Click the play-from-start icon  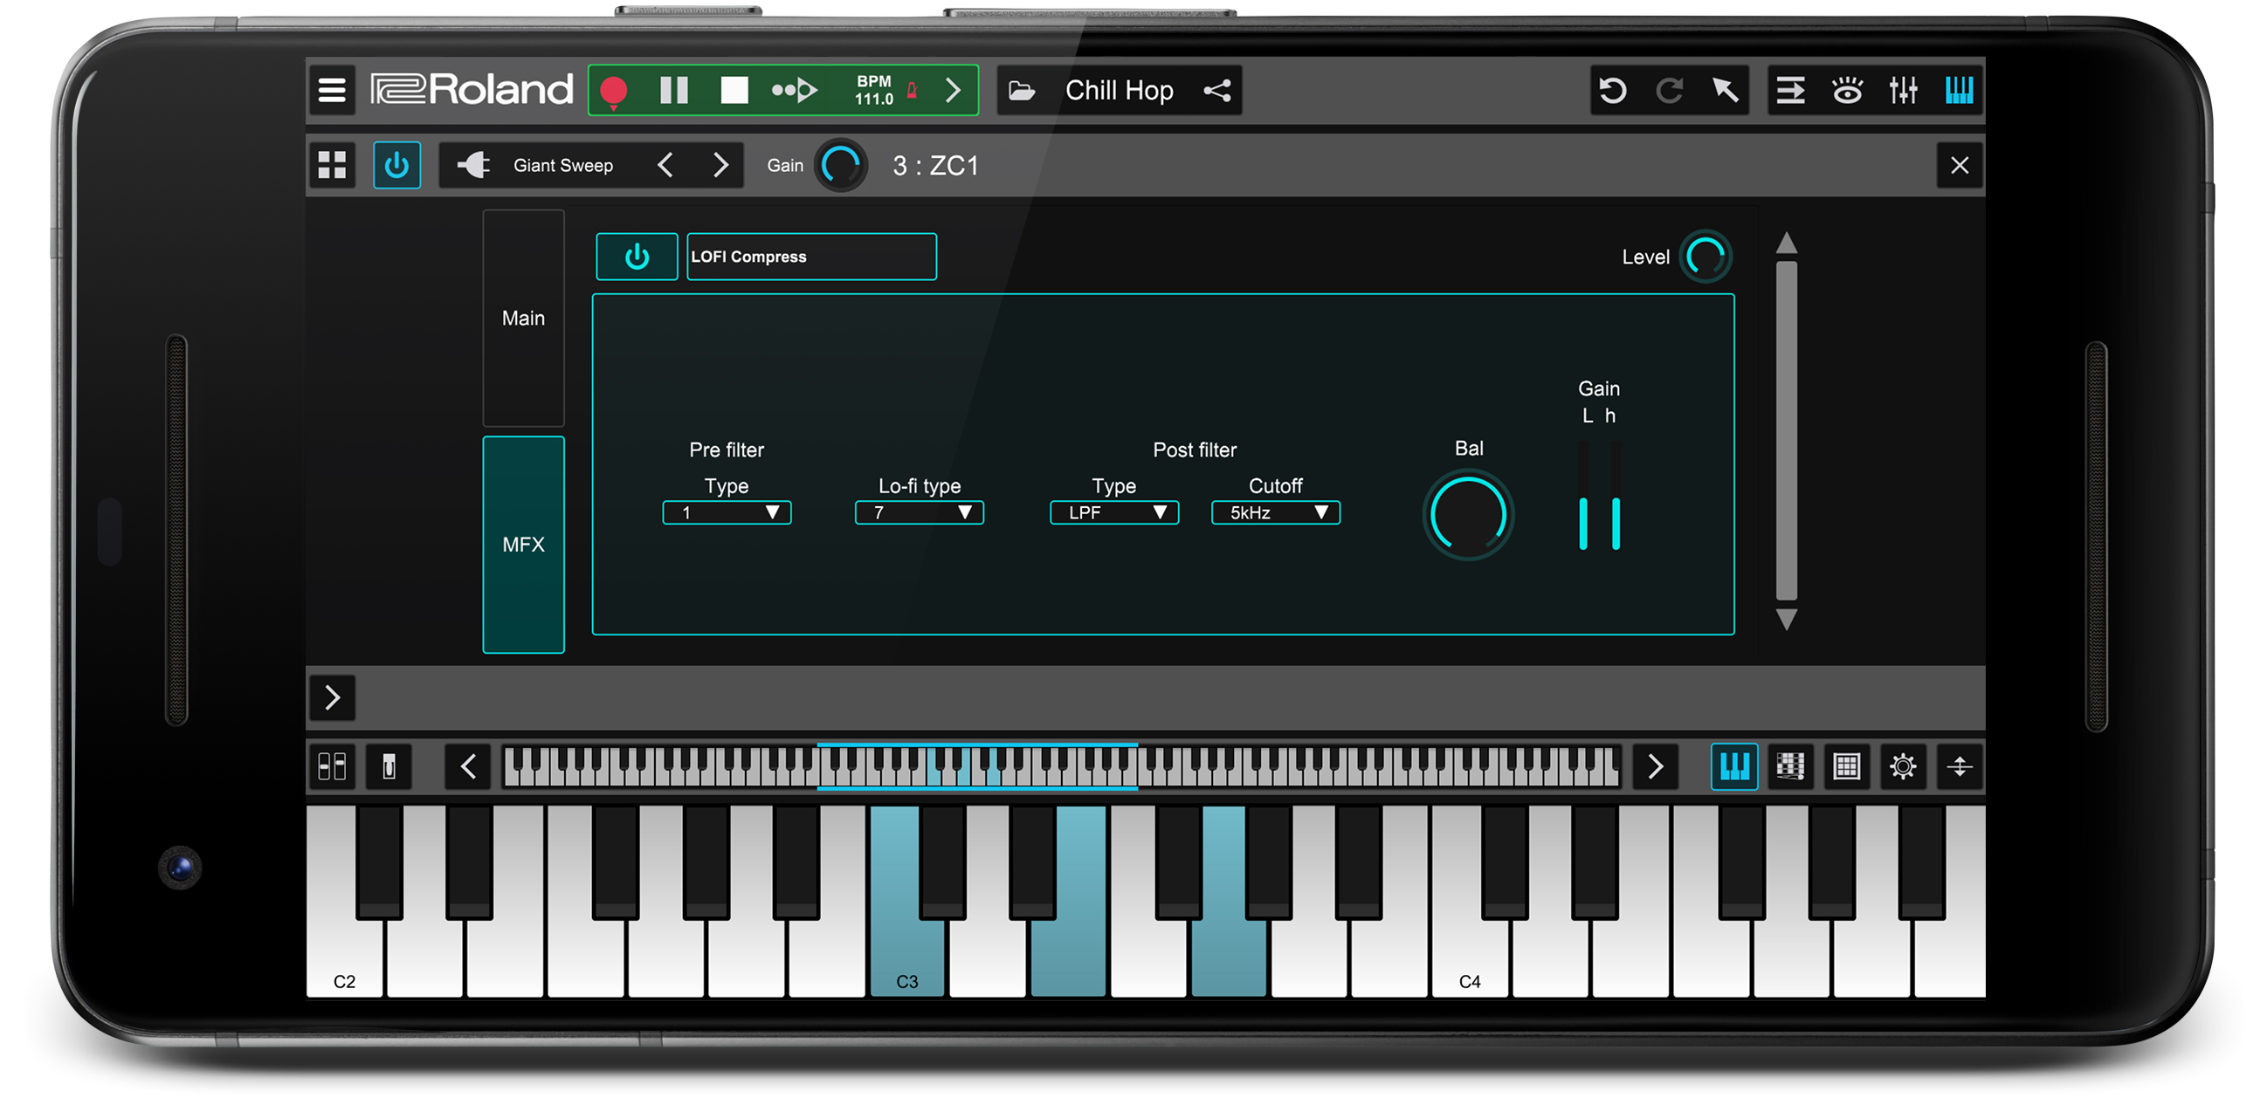[794, 90]
